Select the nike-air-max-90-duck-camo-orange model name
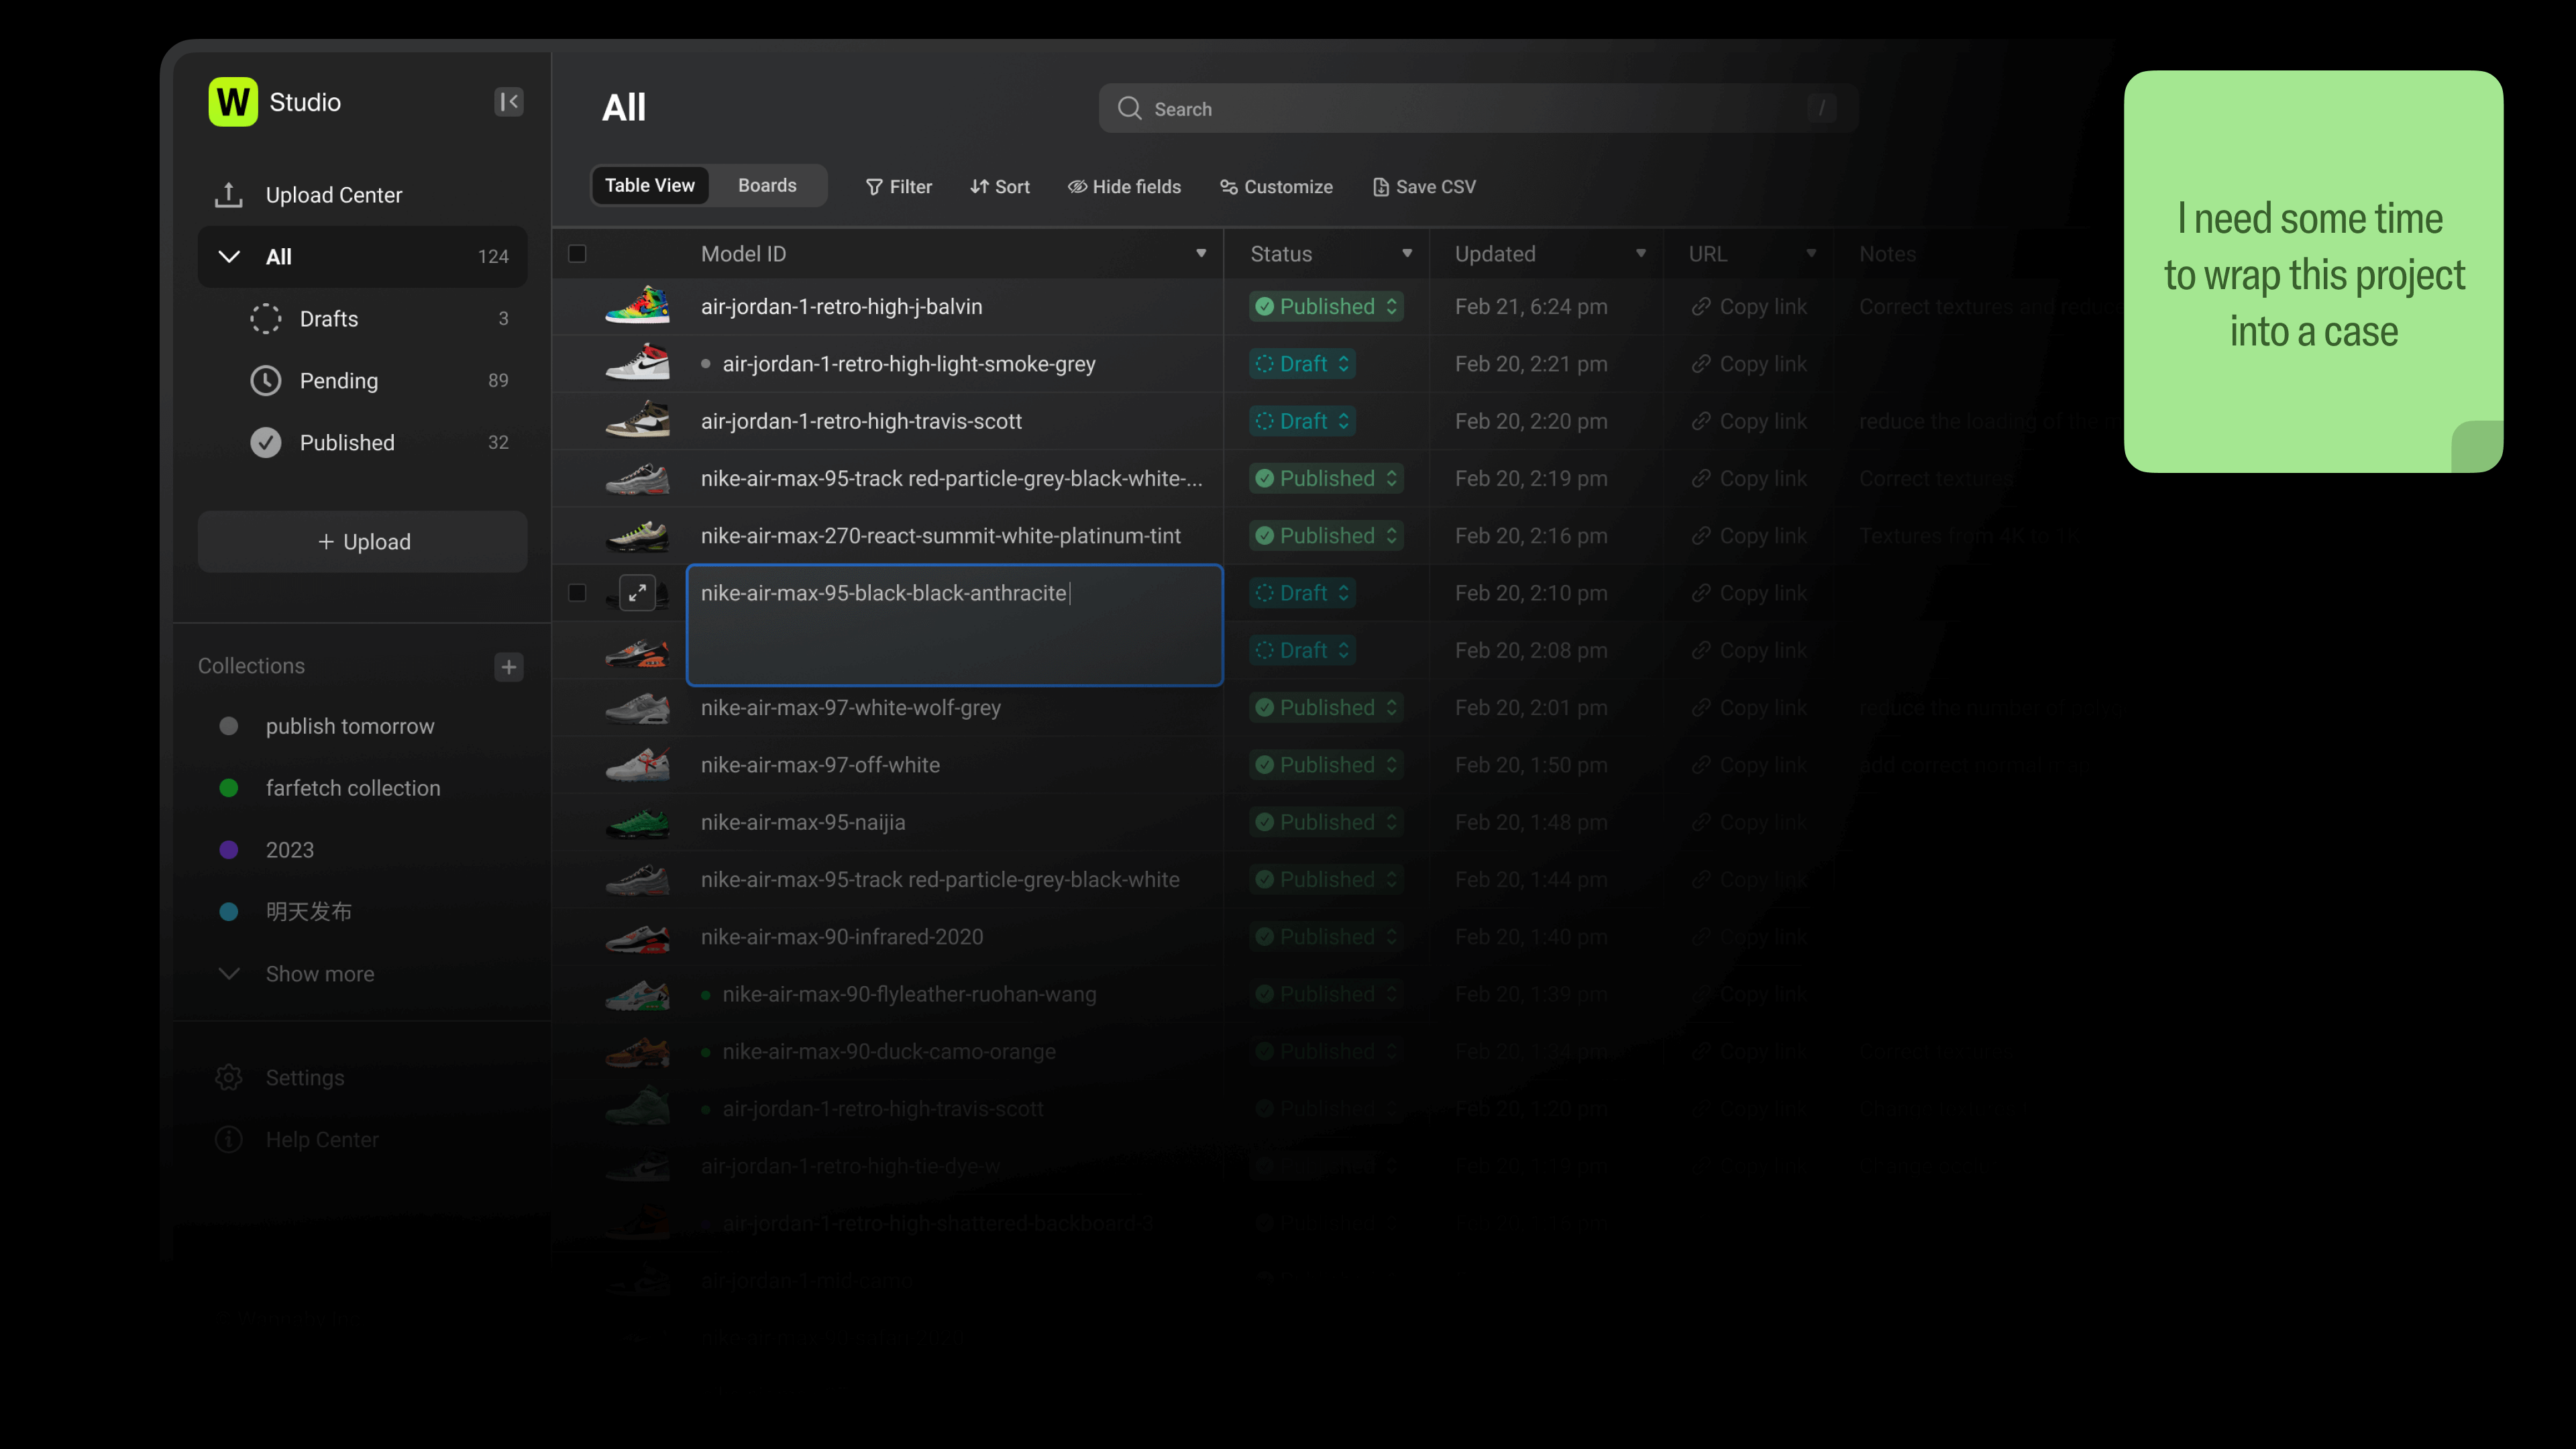This screenshot has height=1449, width=2576. tap(889, 1052)
